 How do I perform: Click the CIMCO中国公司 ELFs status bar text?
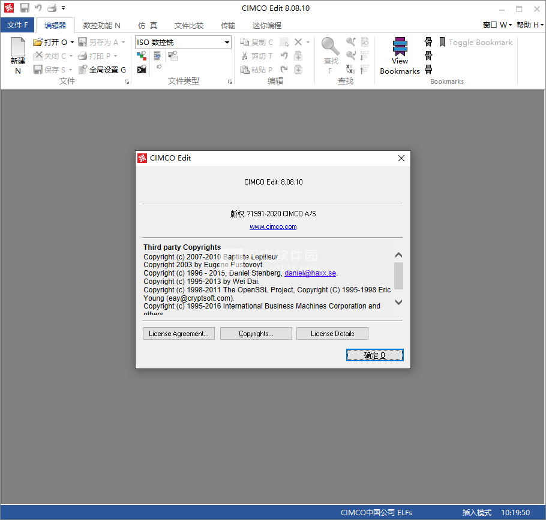pyautogui.click(x=376, y=513)
